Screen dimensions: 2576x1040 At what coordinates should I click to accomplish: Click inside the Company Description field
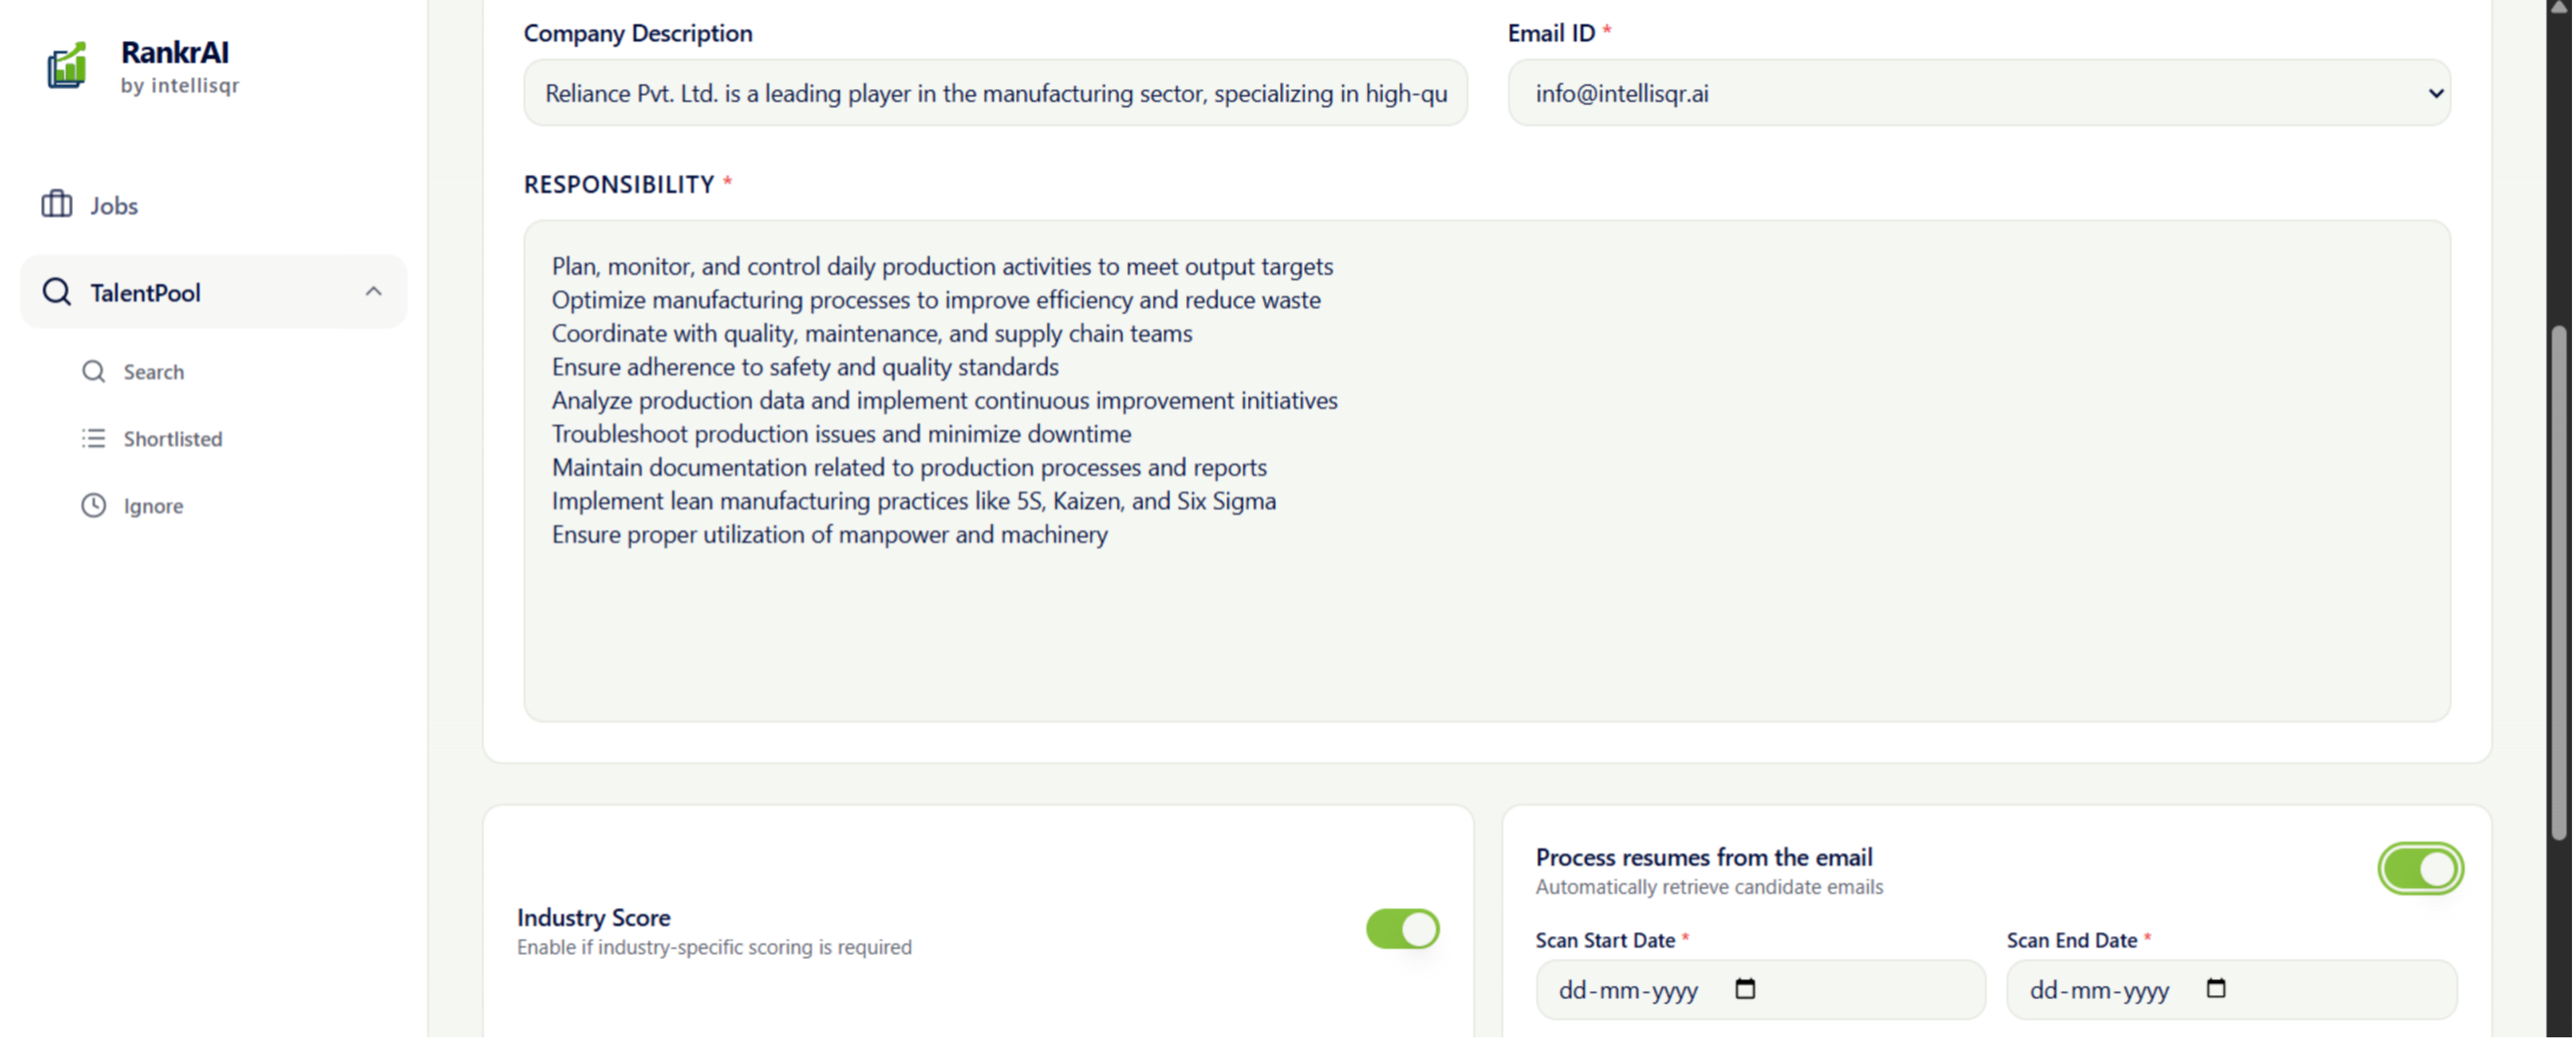coord(995,92)
